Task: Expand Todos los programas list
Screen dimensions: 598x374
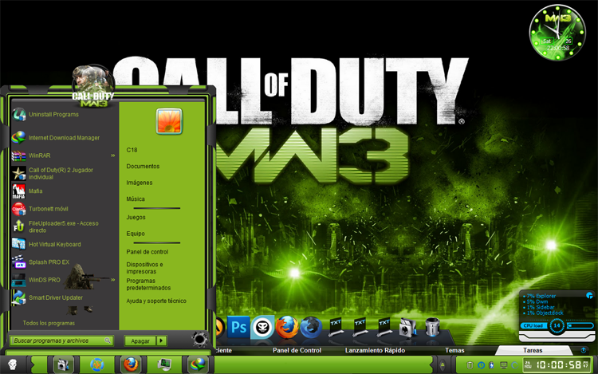Action: tap(49, 323)
